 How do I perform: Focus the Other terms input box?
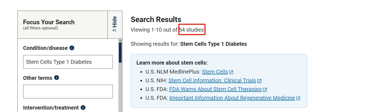coord(68,92)
